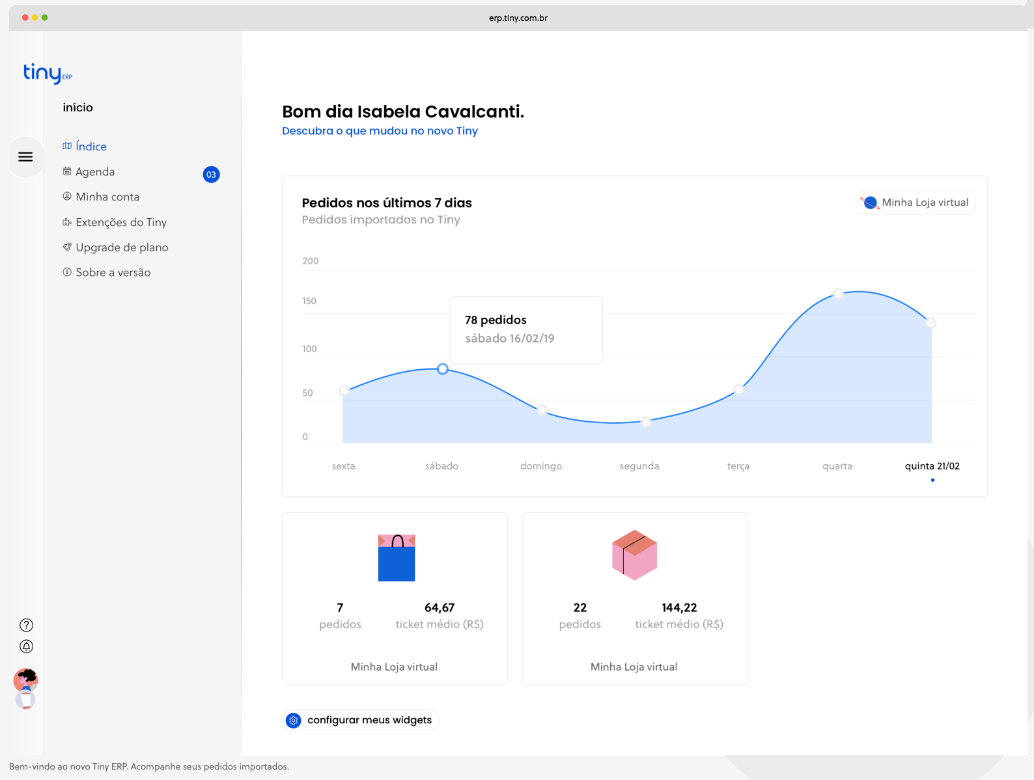This screenshot has height=780, width=1034.
Task: Click the blue shopping bag icon
Action: coord(397,558)
